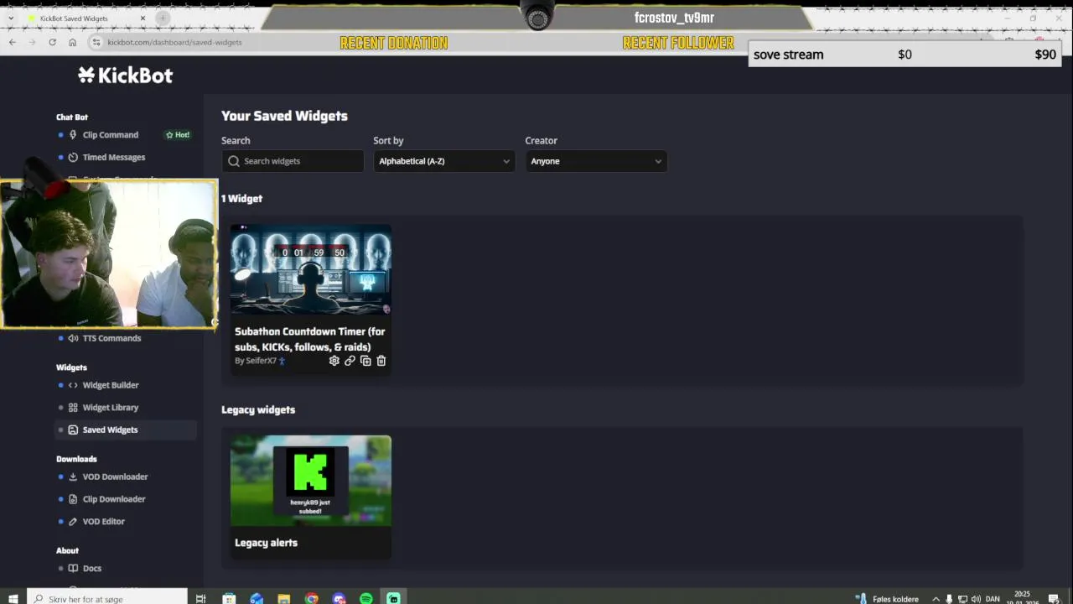The width and height of the screenshot is (1073, 604).
Task: Open Timed Messages in sidebar
Action: tap(113, 158)
